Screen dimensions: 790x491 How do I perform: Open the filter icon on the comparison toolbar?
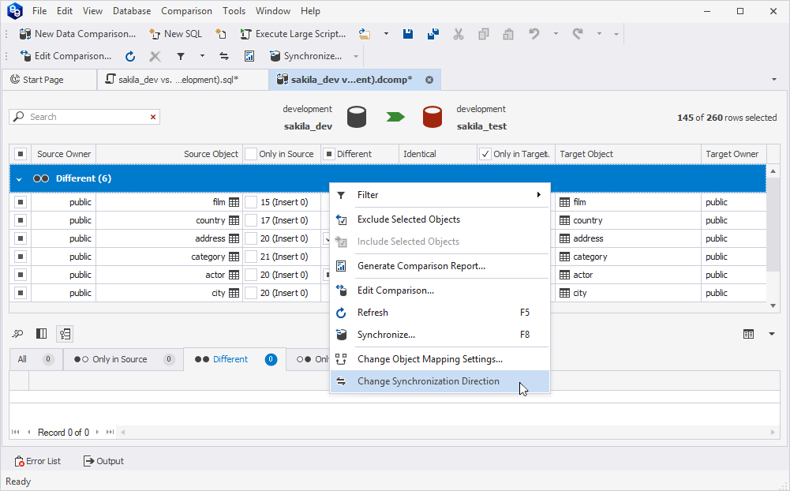point(180,56)
